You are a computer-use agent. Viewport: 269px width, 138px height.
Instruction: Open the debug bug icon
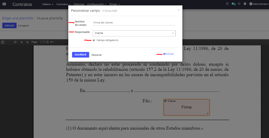245,4
